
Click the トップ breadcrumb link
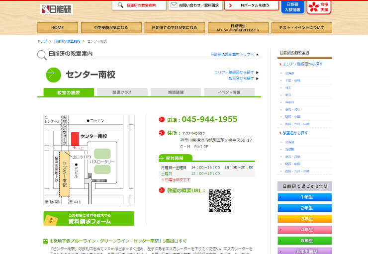pos(42,41)
